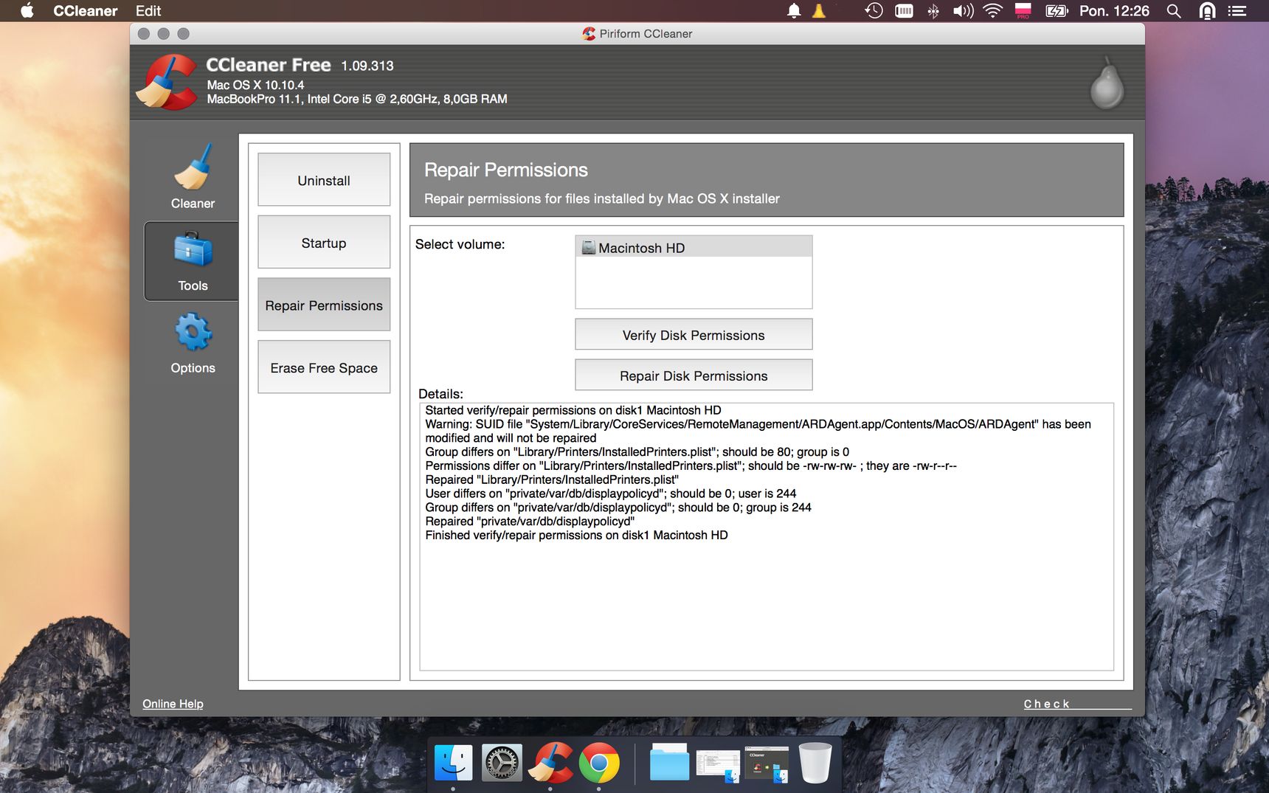Click the clock showing Pon. 12:26
The image size is (1269, 793).
(1114, 10)
